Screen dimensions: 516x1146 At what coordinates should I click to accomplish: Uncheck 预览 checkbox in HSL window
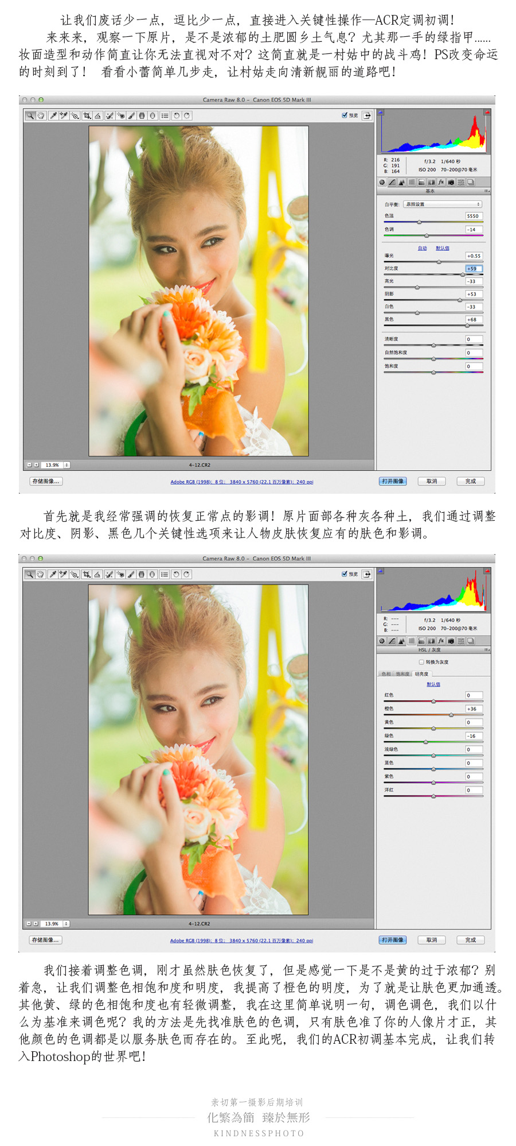click(x=344, y=574)
